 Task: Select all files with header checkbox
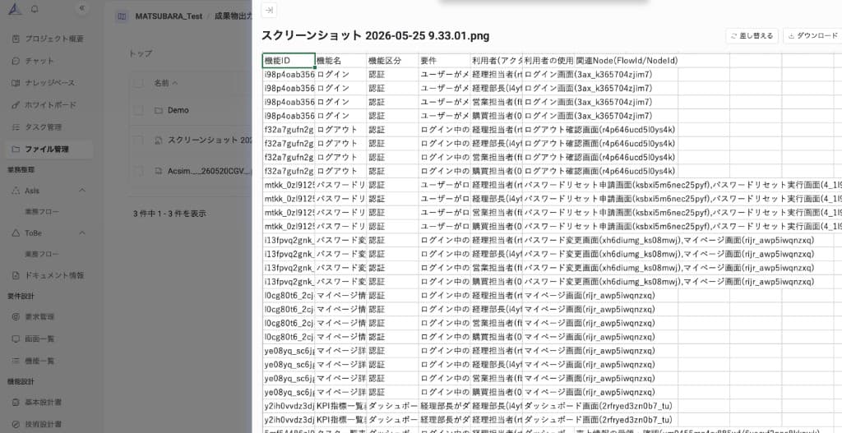138,83
